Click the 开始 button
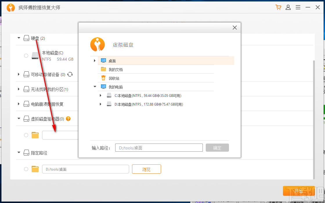Screen dimensions: 325x203 coord(299,191)
